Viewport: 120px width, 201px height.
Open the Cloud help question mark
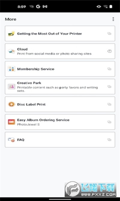pyautogui.click(x=109, y=51)
